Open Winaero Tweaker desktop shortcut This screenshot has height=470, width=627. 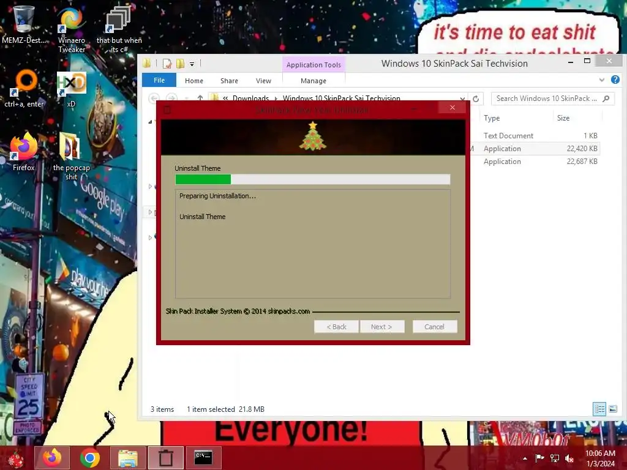71,29
